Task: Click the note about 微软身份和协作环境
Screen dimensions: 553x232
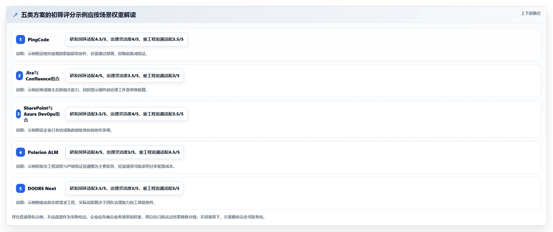Action: (x=64, y=130)
